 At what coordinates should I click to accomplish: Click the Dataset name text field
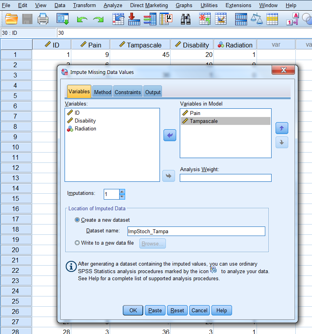point(196,231)
